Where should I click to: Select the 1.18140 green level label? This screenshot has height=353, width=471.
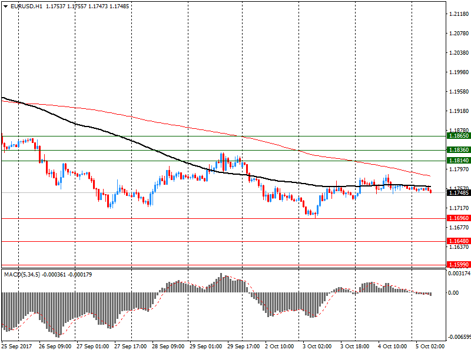coord(459,161)
